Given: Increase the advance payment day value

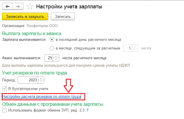Looking at the screenshot, I should [56, 56].
